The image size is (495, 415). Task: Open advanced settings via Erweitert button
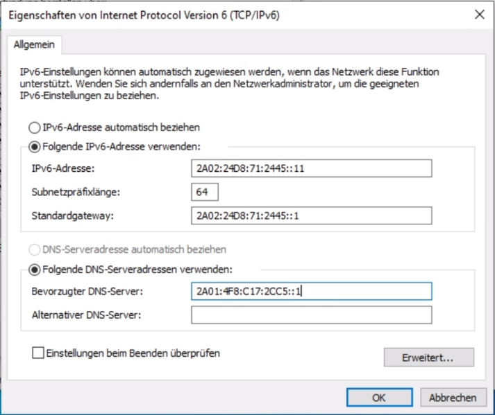tap(428, 357)
